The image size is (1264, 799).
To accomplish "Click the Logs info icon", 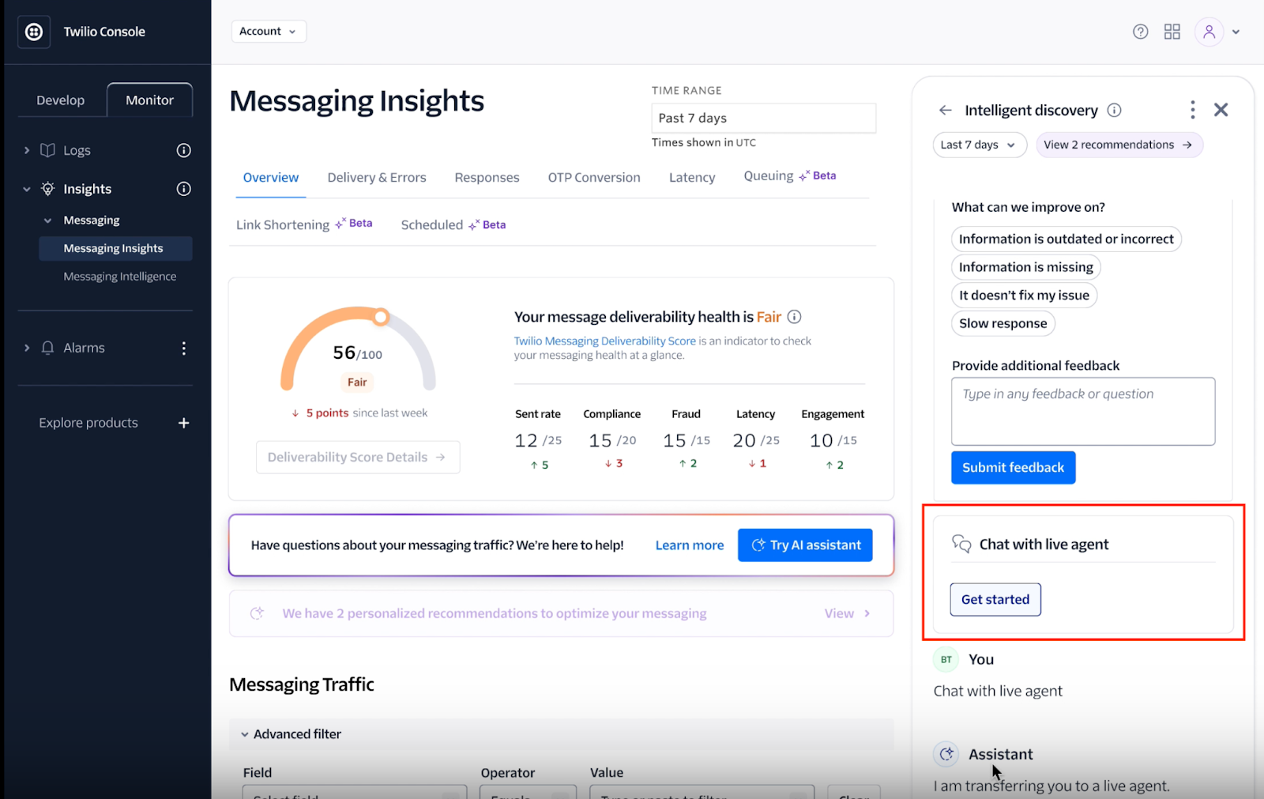I will (x=183, y=150).
